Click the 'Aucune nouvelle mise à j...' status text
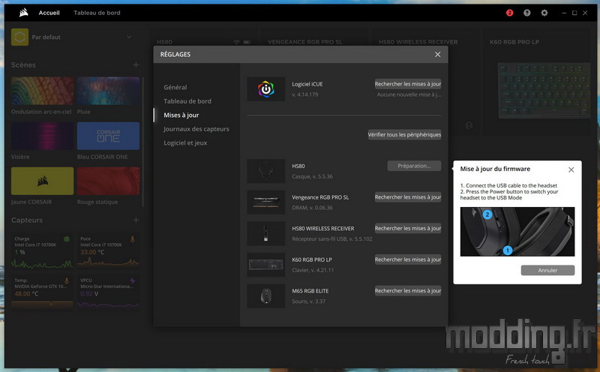600x372 pixels. [409, 94]
